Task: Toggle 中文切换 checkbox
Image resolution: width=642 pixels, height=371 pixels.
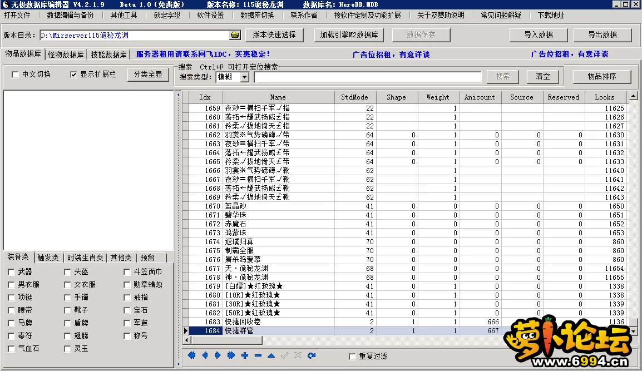Action: point(15,75)
